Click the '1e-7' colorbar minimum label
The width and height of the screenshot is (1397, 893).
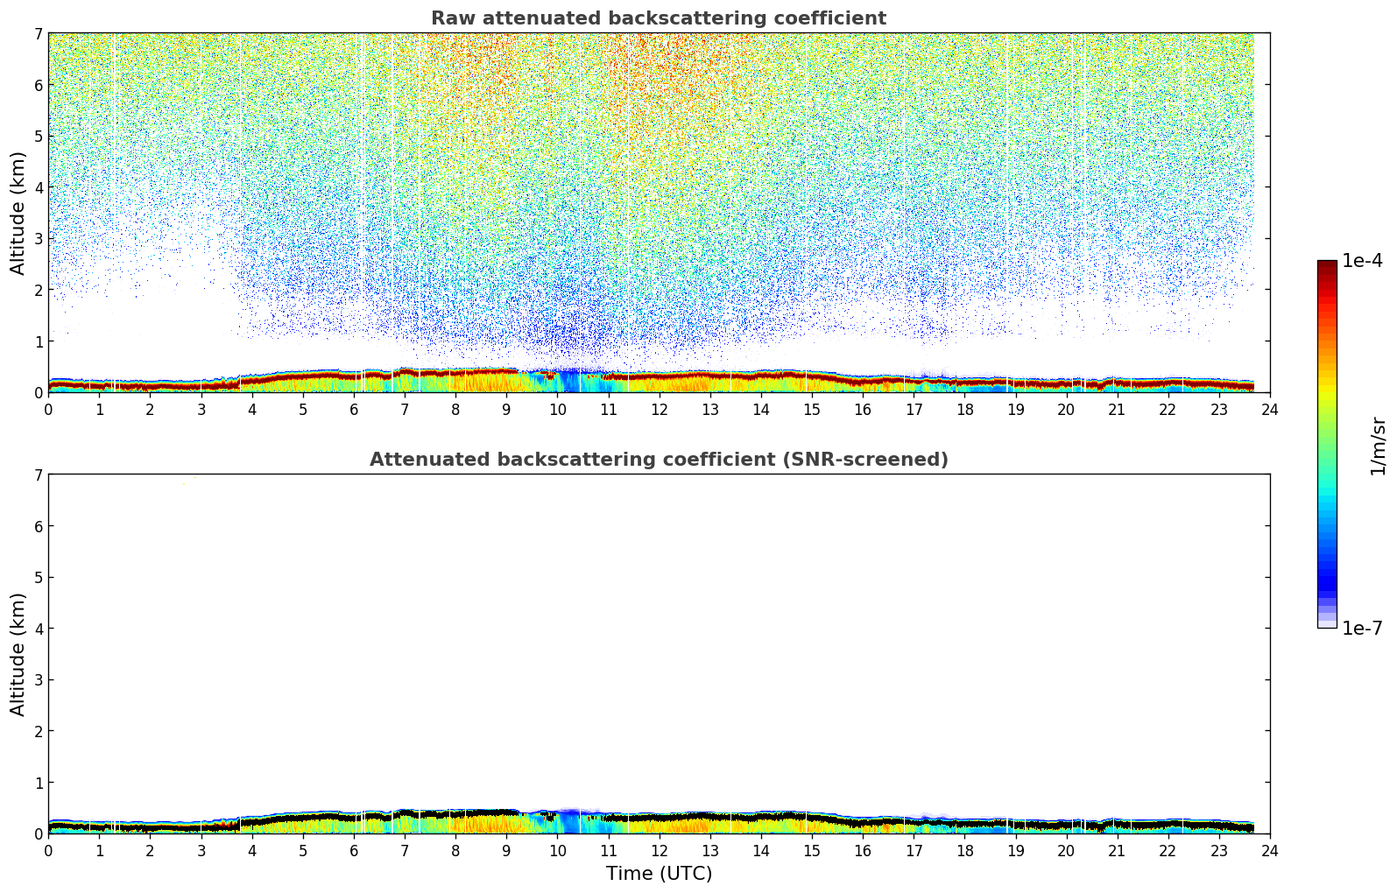click(x=1362, y=629)
